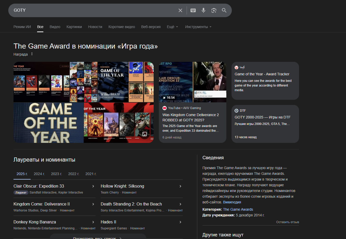Open the Новости results tab

(x=95, y=27)
